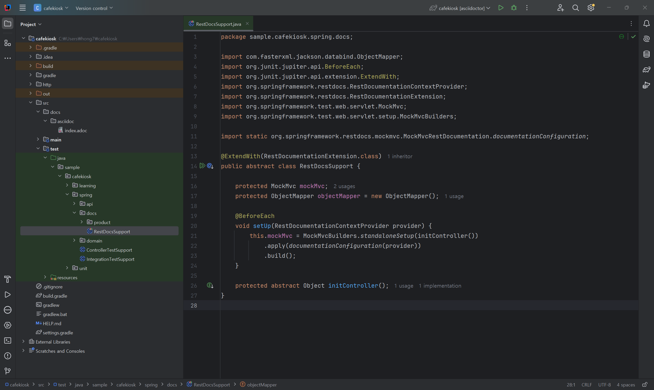Expand the build folder in project tree
The height and width of the screenshot is (390, 654).
coord(30,66)
